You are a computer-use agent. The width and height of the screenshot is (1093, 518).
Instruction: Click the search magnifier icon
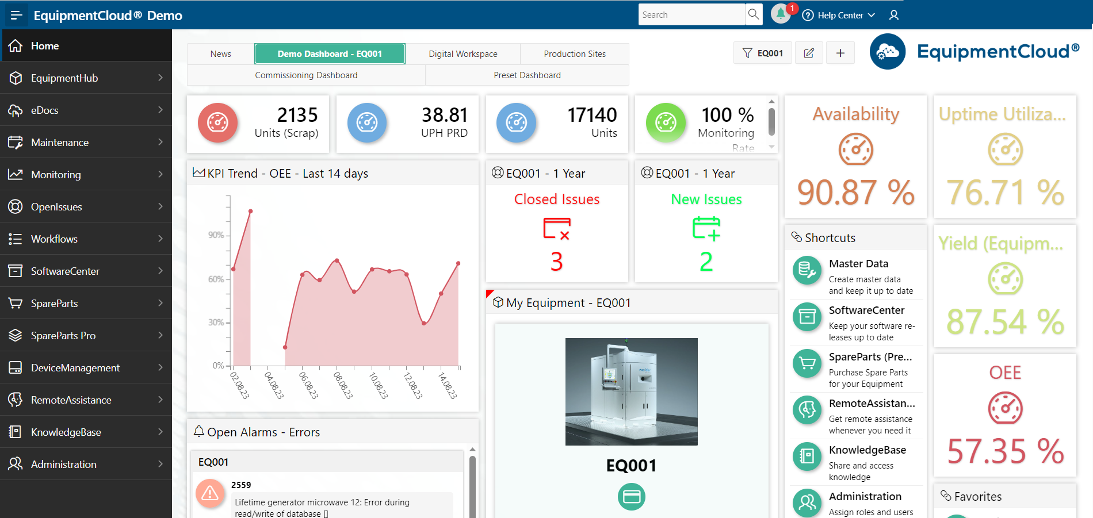(x=754, y=14)
